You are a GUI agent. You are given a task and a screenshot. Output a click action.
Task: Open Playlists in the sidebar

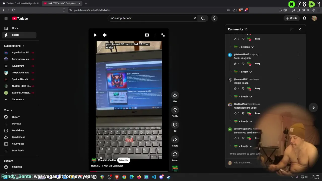[19, 124]
